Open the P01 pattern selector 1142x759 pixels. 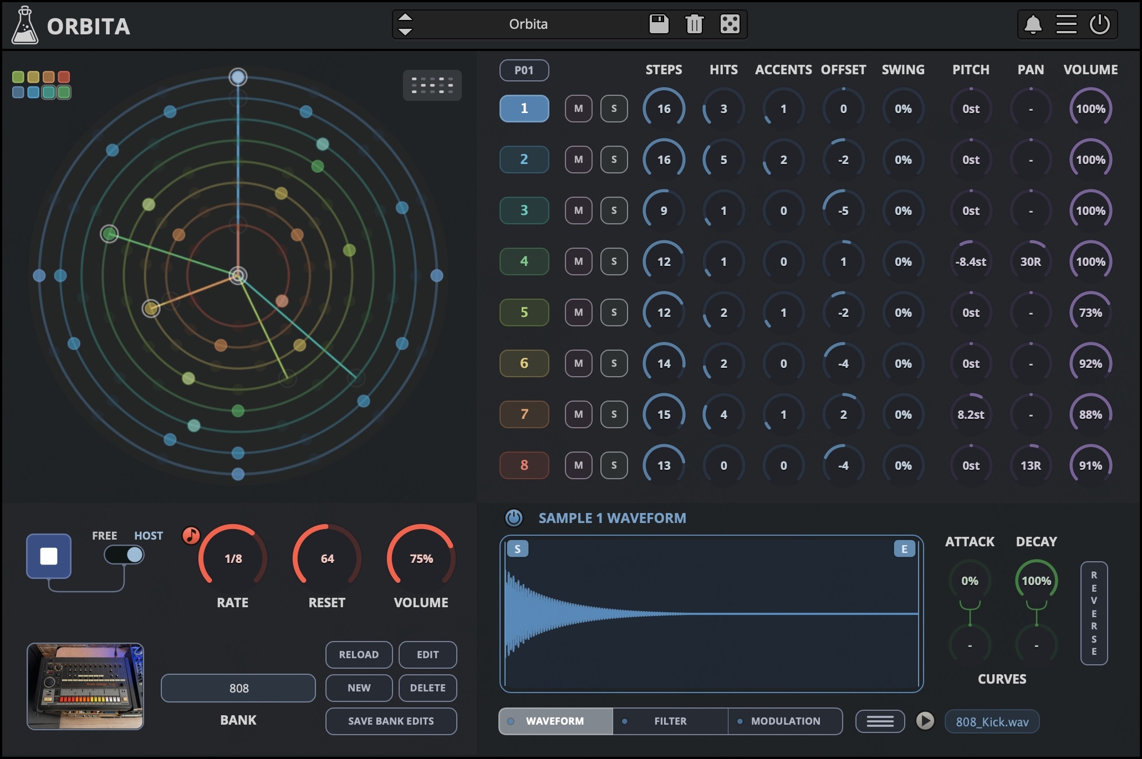pyautogui.click(x=524, y=70)
